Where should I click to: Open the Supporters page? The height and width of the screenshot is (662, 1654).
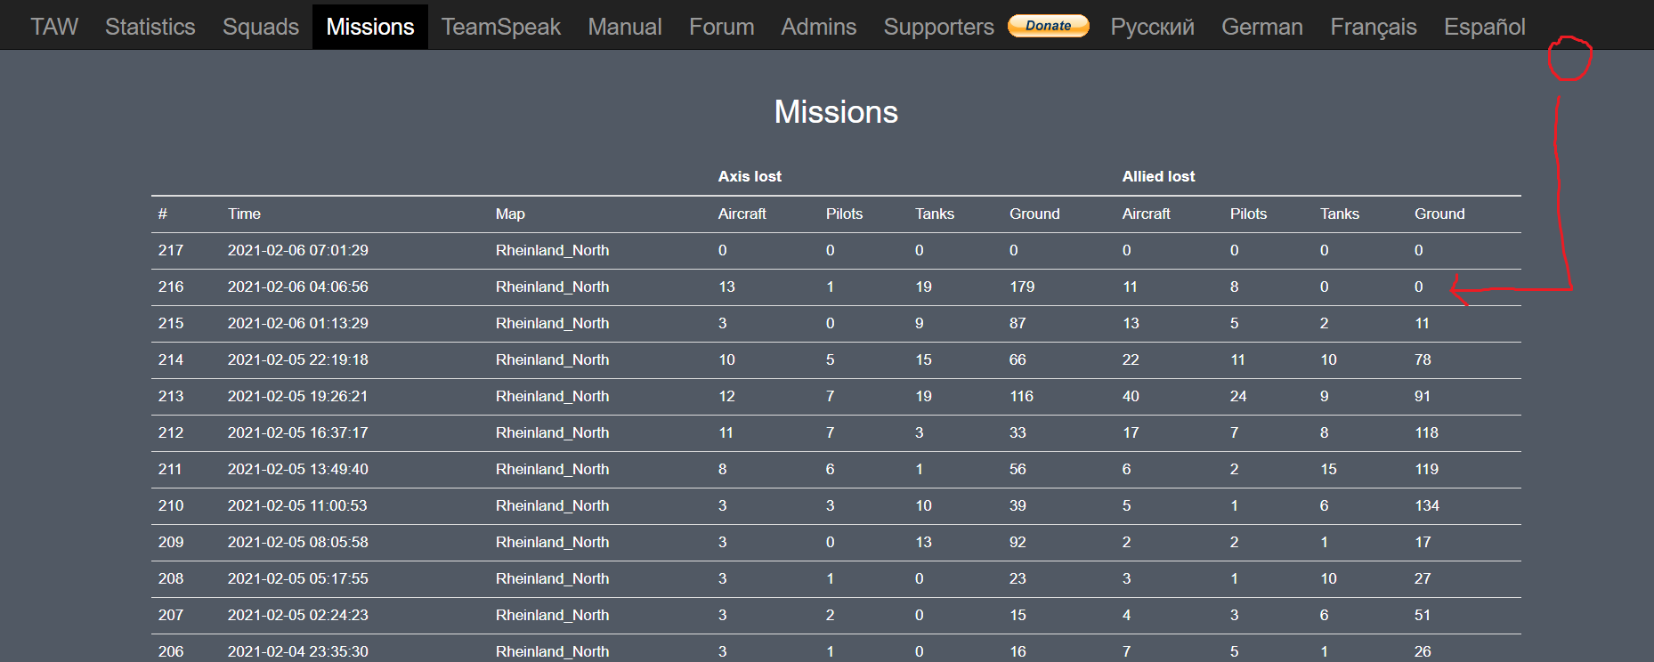(938, 27)
